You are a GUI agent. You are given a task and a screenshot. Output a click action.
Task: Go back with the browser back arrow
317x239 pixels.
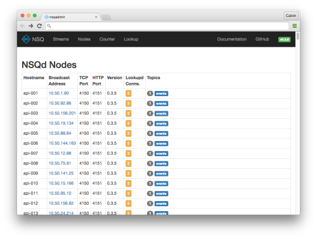tap(22, 26)
